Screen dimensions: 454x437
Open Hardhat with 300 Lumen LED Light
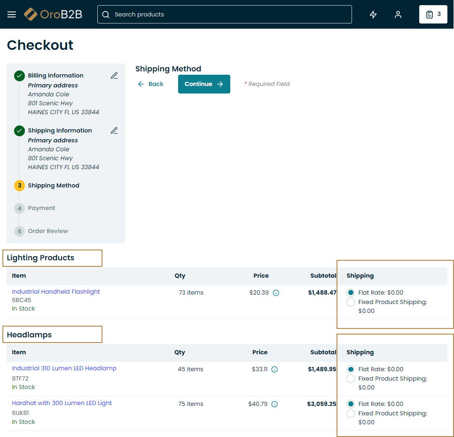tap(62, 403)
